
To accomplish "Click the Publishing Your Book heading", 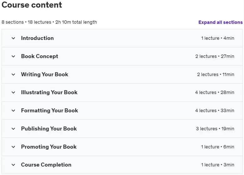I will 49,129.
